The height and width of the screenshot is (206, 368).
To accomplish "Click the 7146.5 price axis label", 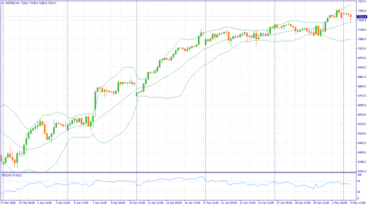I will tap(362, 30).
